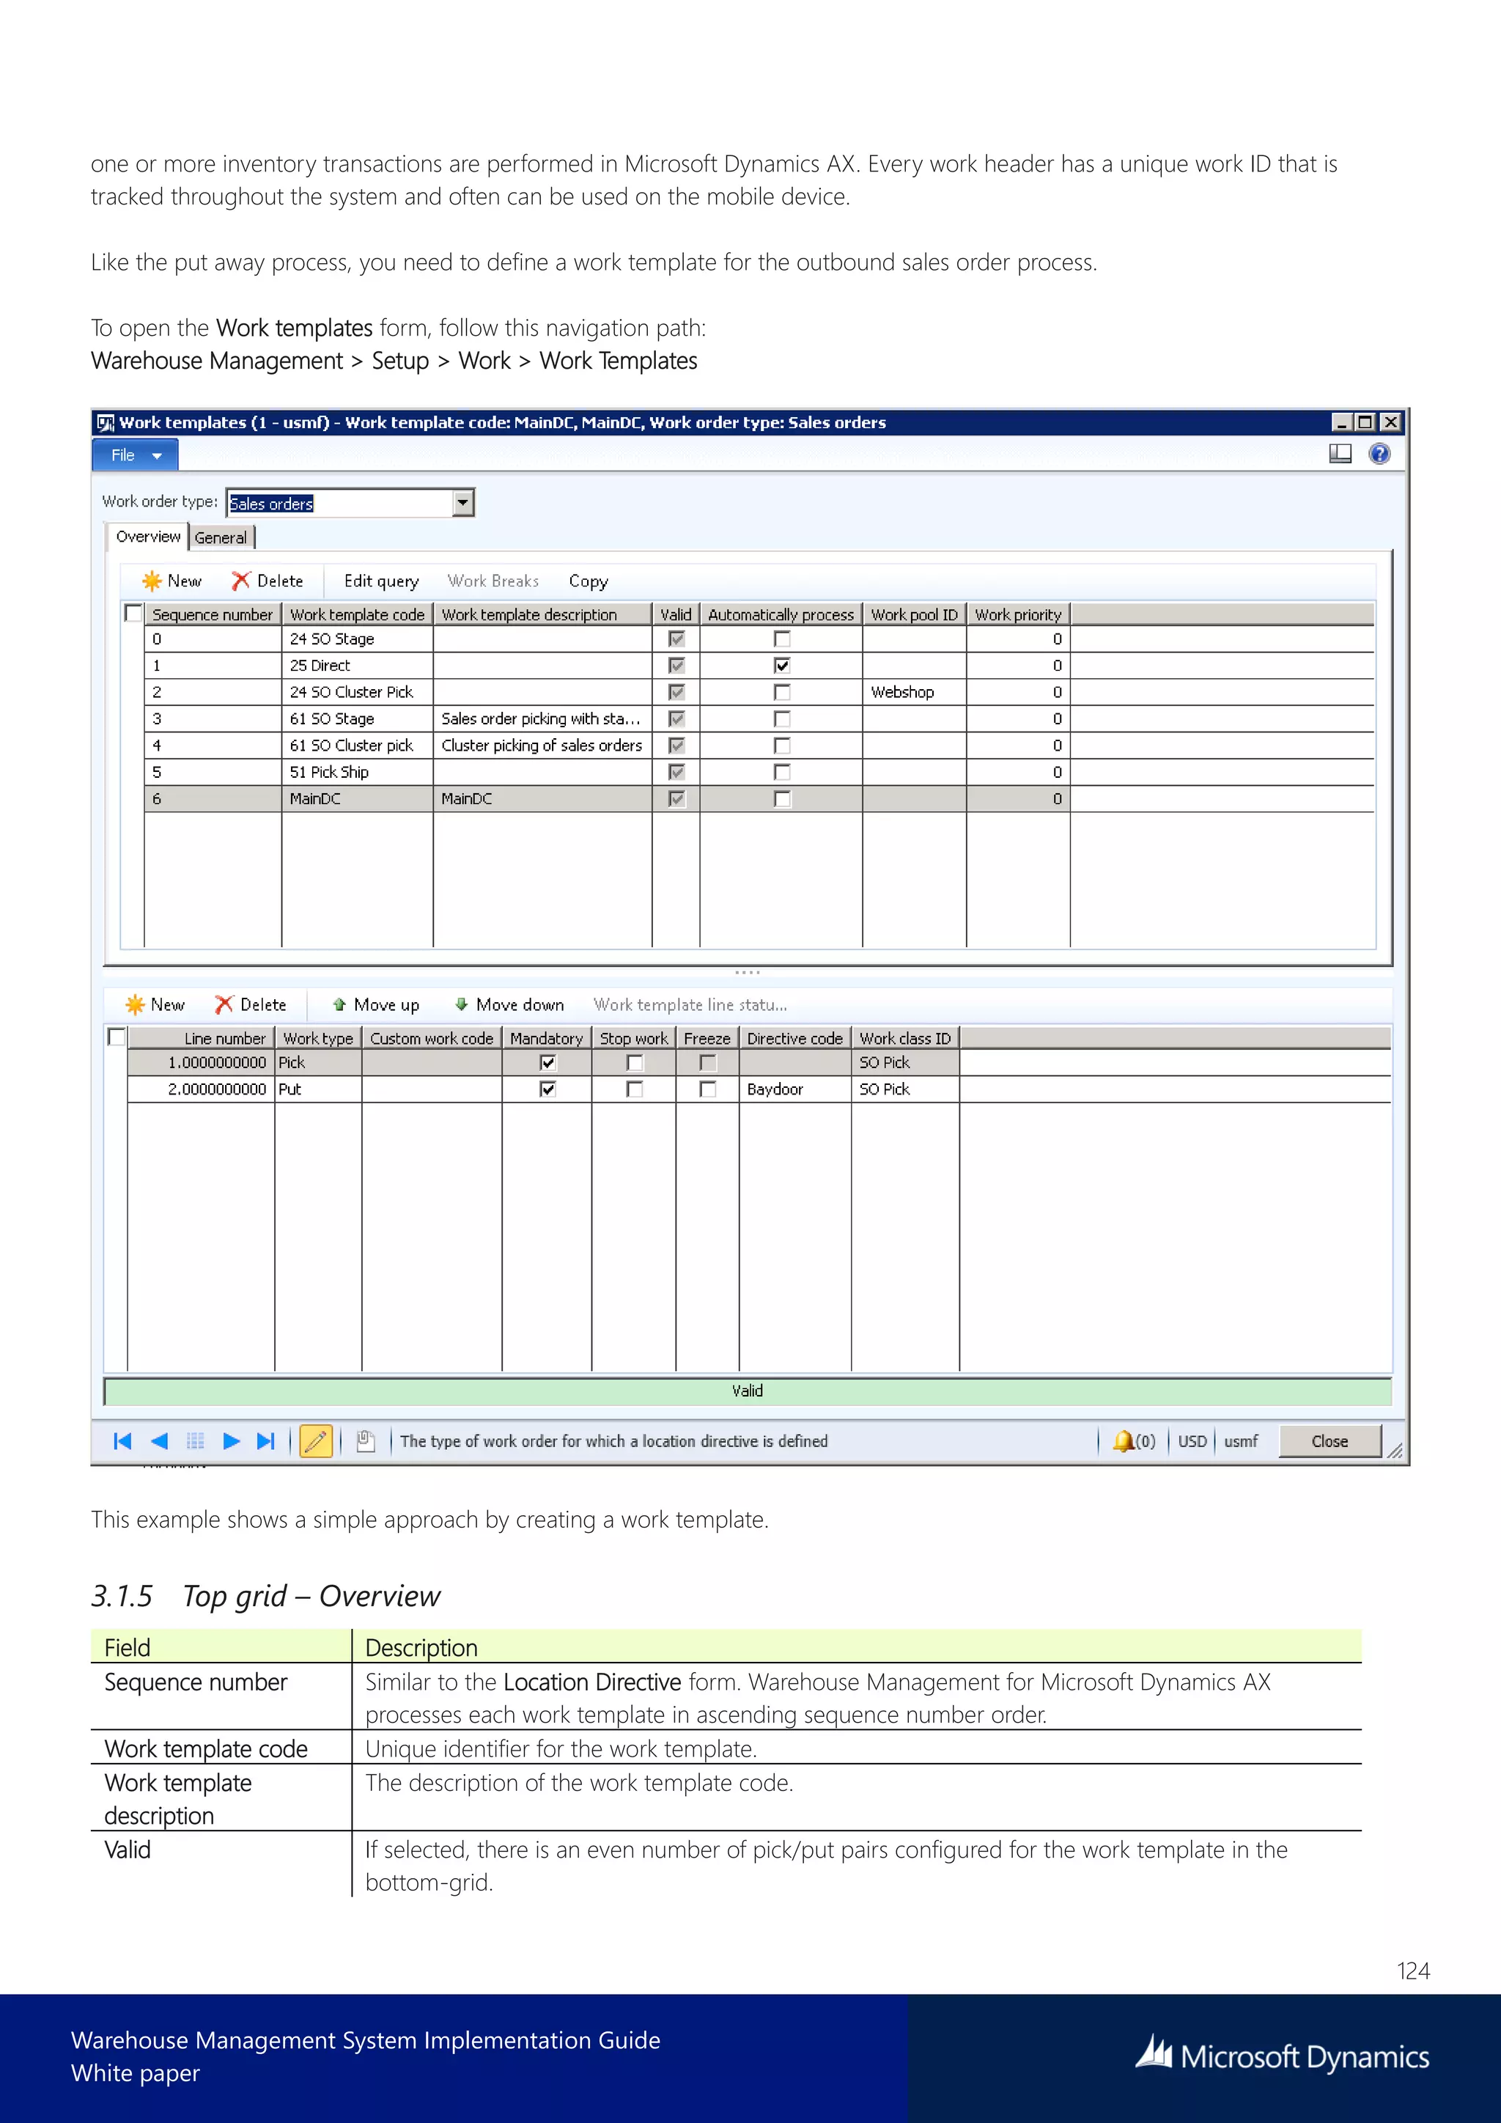Select the 24 SO Stage template code cell
Screen dimensions: 1501x2123
[357, 639]
